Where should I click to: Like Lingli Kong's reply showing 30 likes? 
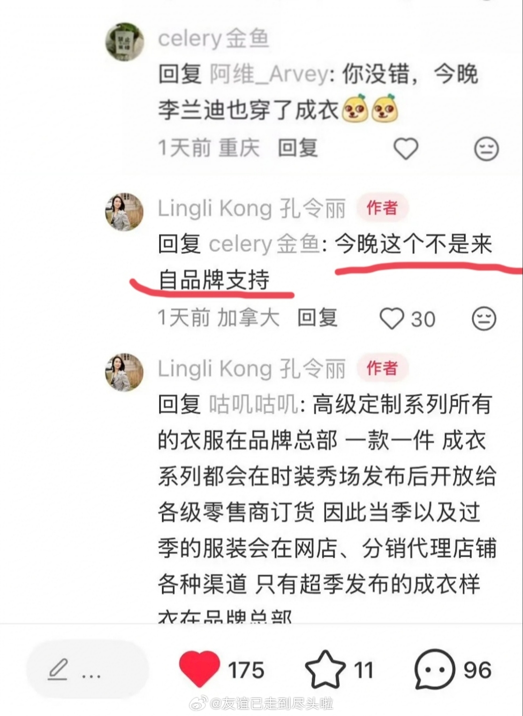391,319
